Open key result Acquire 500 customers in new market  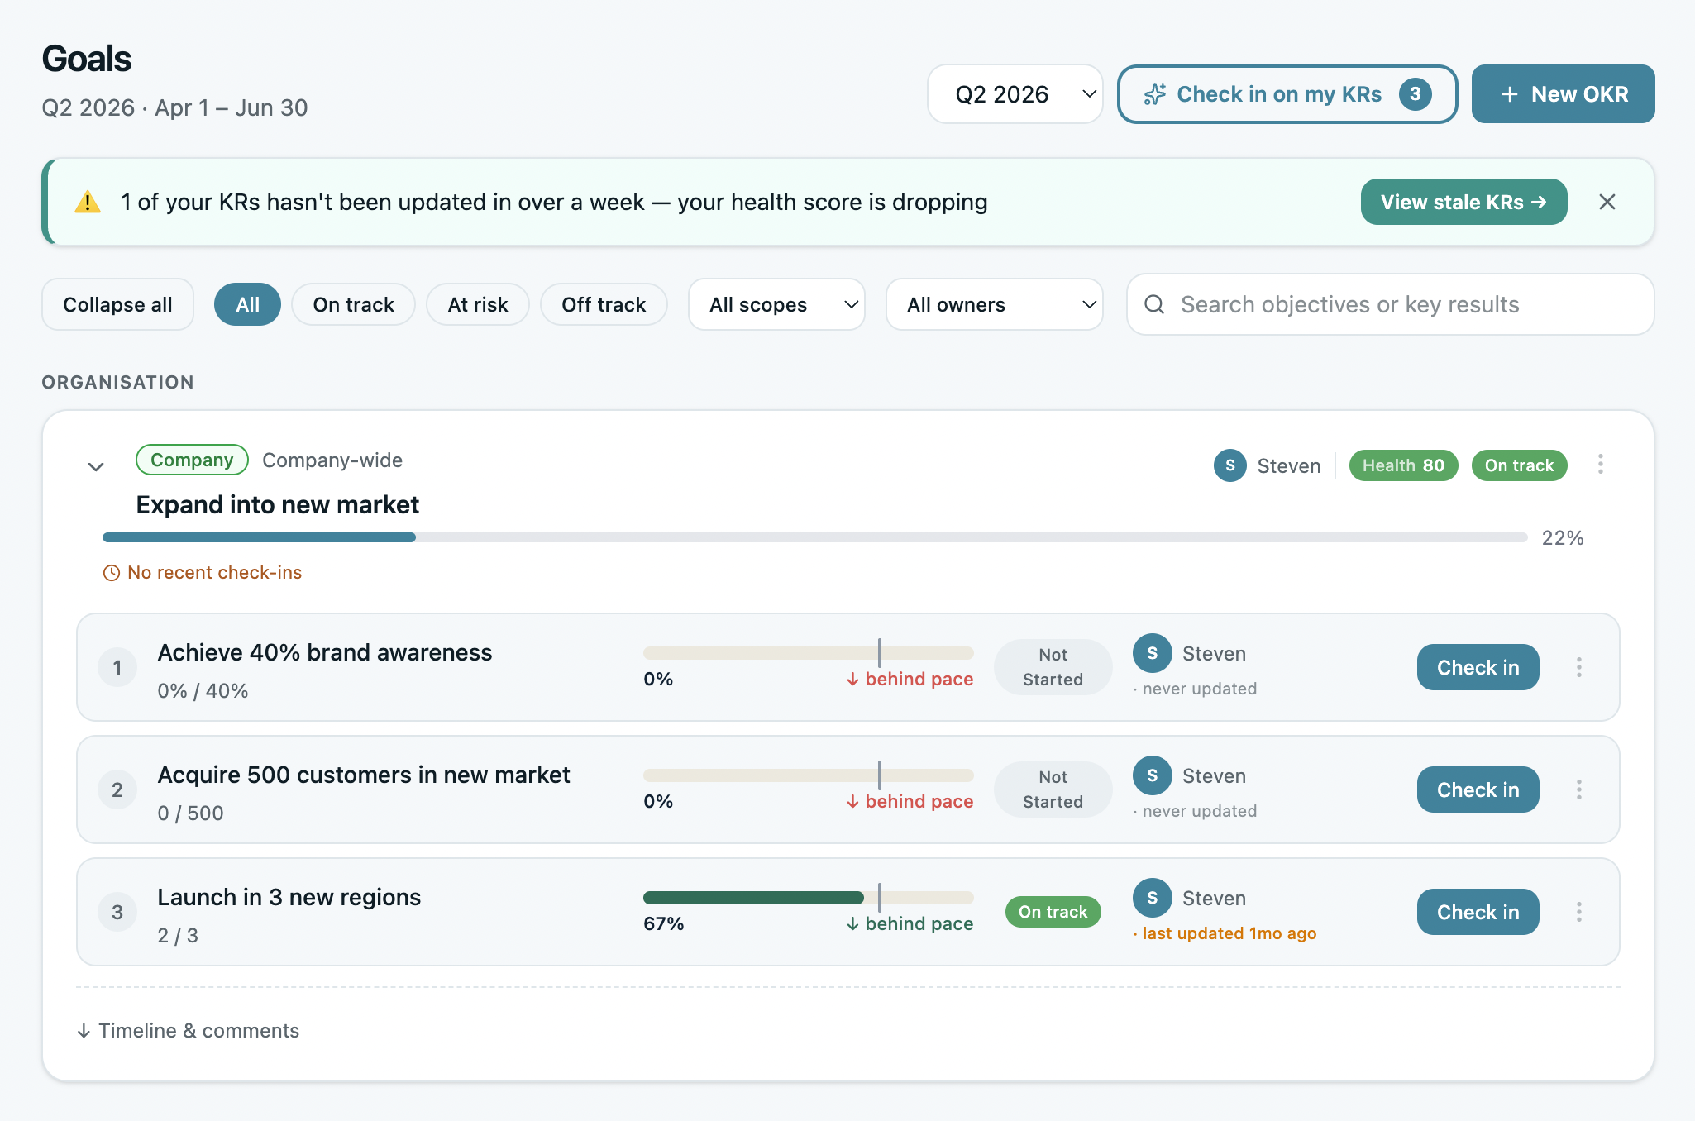point(364,775)
